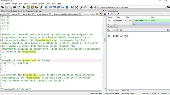
Task: Maximize current pane icon
Action: pyautogui.click(x=72, y=7)
